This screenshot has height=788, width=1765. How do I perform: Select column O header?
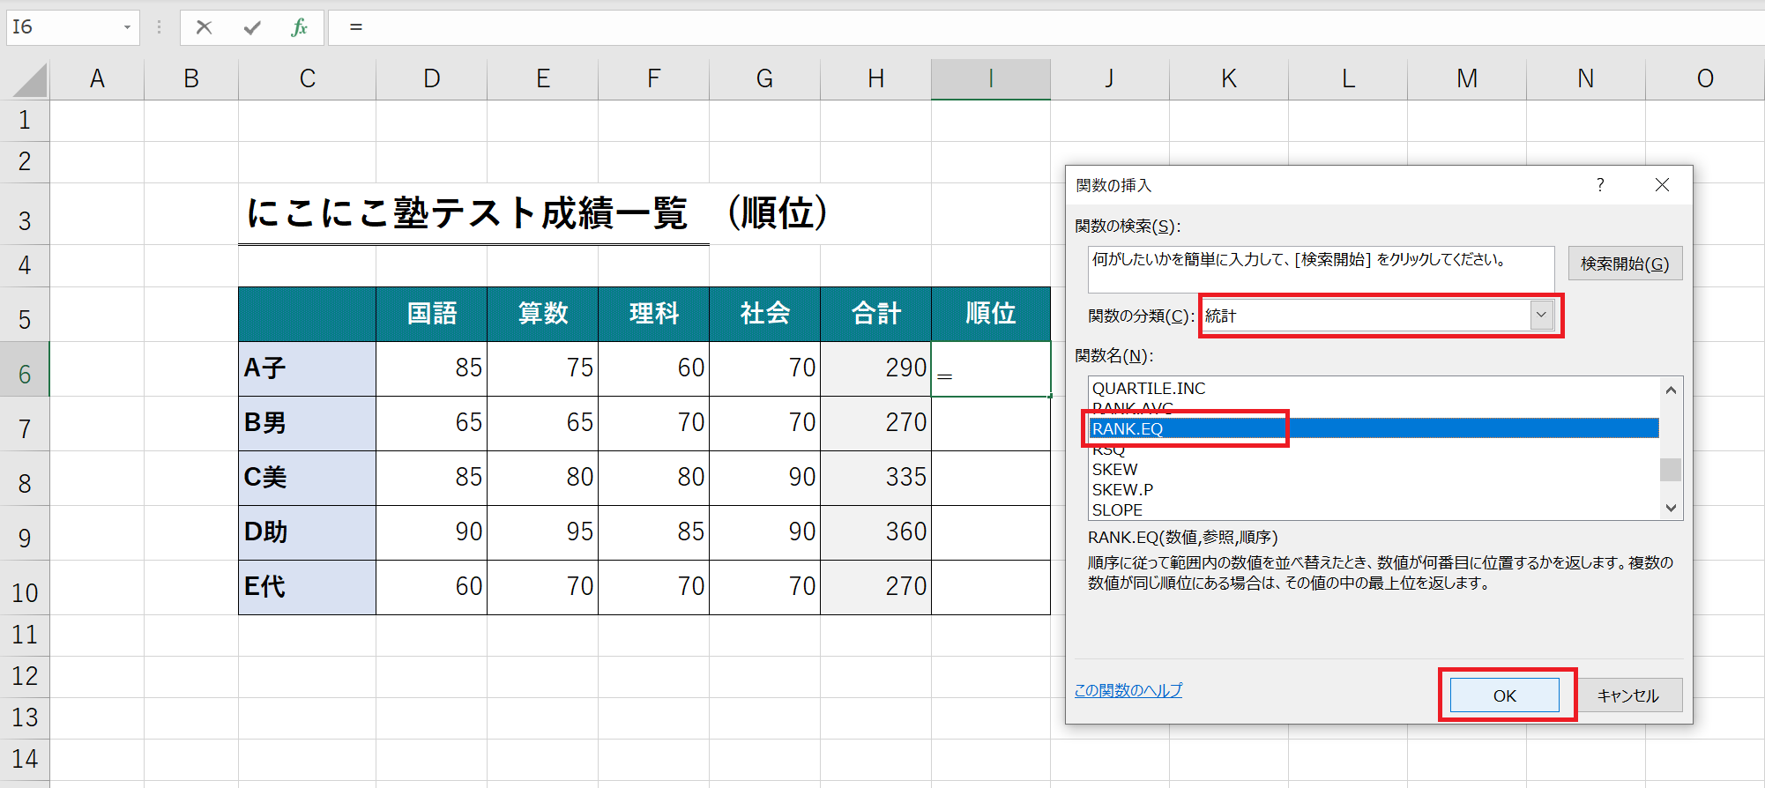[1705, 79]
